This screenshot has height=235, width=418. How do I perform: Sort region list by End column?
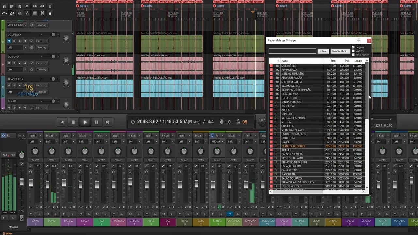[344, 61]
